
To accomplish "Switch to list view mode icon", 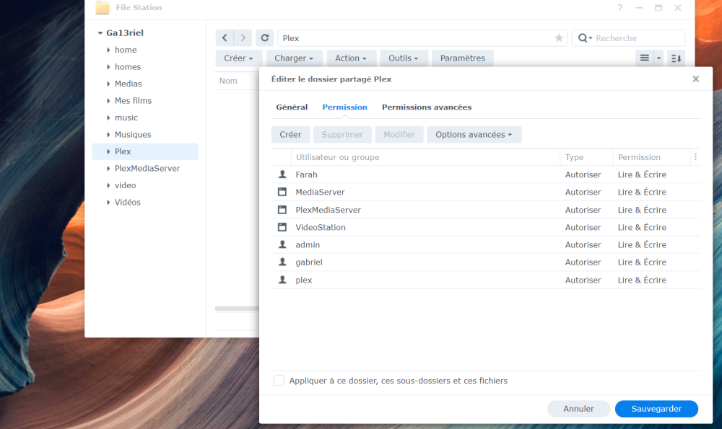I will (x=645, y=58).
